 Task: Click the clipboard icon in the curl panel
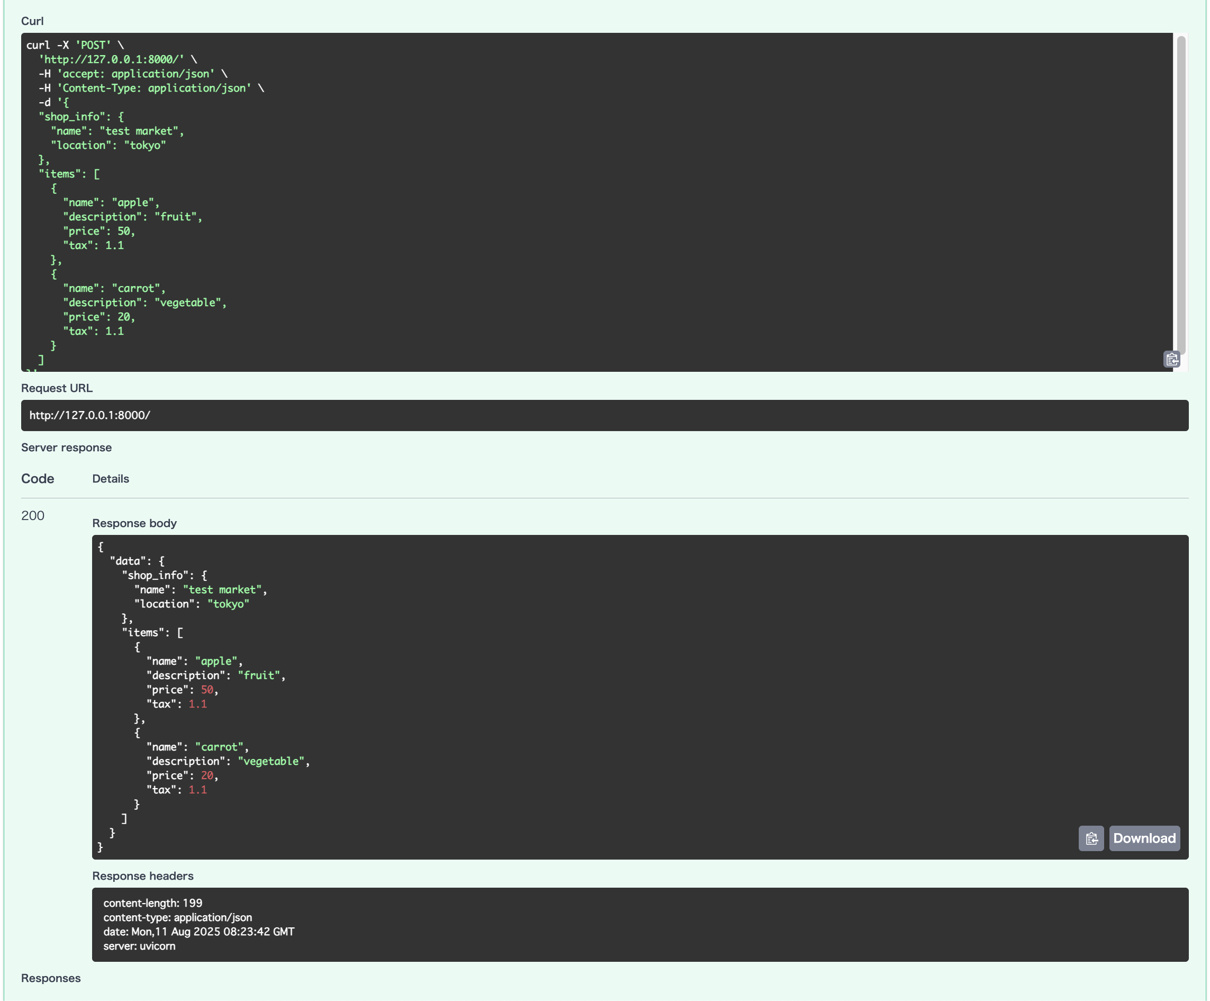pos(1172,359)
